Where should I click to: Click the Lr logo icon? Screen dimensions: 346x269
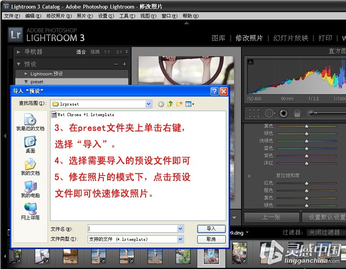tap(15, 34)
